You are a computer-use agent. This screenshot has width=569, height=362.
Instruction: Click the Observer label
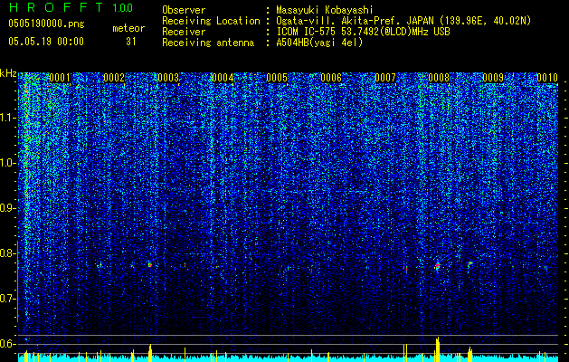184,10
